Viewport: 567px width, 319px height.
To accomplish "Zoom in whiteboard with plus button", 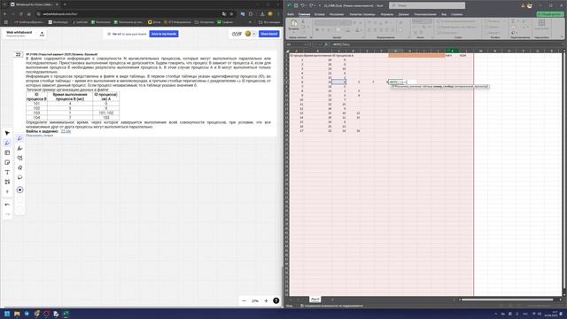I will coord(266,301).
